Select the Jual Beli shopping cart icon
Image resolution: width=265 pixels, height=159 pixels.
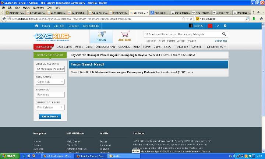click(x=124, y=36)
